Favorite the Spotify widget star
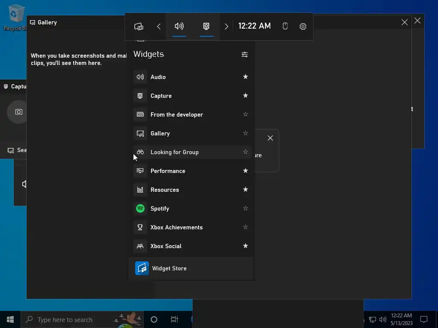The image size is (438, 328). (x=245, y=208)
